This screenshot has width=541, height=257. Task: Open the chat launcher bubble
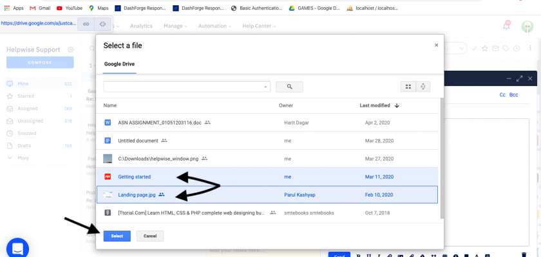(x=18, y=248)
